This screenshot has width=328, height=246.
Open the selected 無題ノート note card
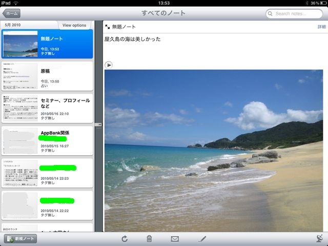pos(47,44)
